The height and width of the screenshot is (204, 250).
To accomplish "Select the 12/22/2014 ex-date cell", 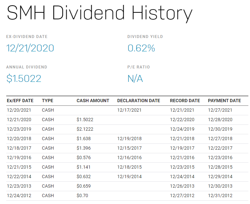I will coord(19,176).
